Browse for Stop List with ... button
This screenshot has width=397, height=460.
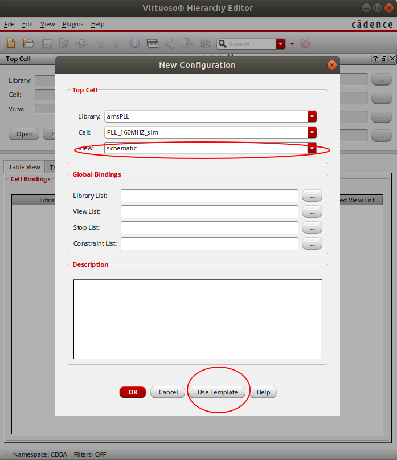click(312, 227)
